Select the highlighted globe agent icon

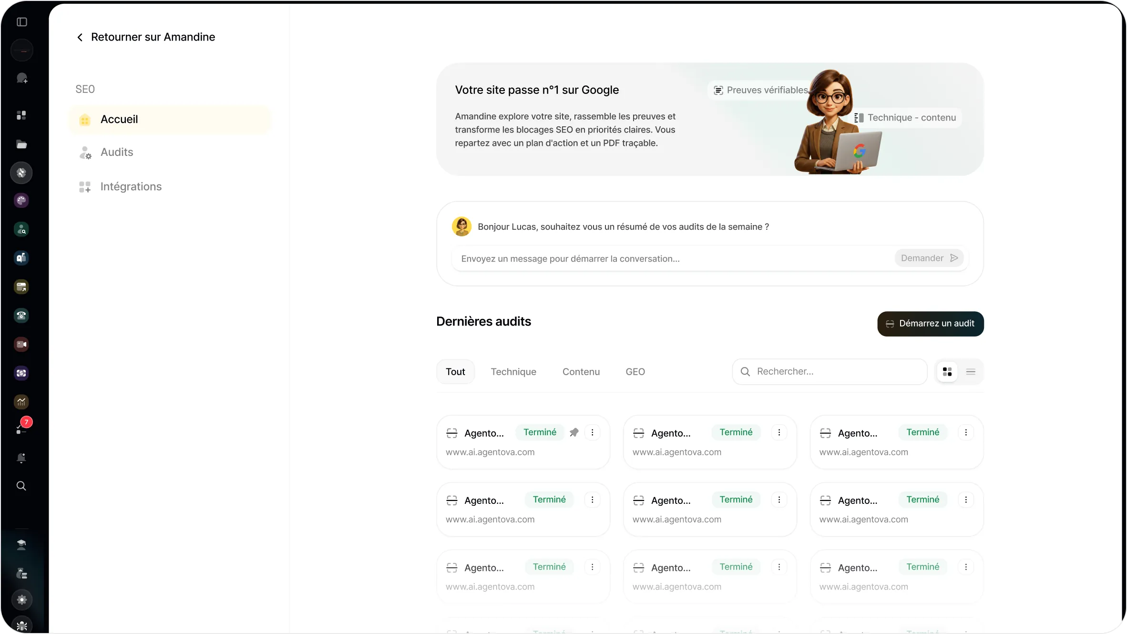click(21, 173)
